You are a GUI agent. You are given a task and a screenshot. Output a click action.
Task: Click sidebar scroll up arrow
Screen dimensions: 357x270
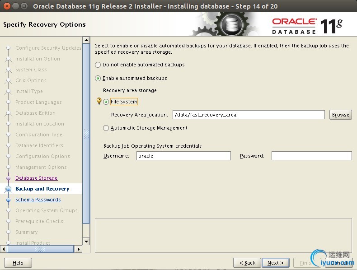(x=86, y=40)
